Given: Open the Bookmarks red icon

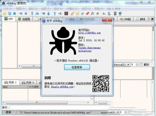Looking at the screenshot, I should coord(88,13).
